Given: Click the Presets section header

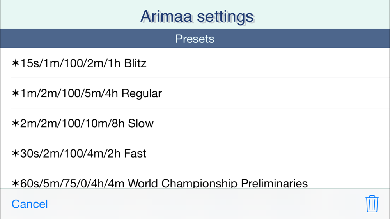Looking at the screenshot, I should tap(195, 39).
